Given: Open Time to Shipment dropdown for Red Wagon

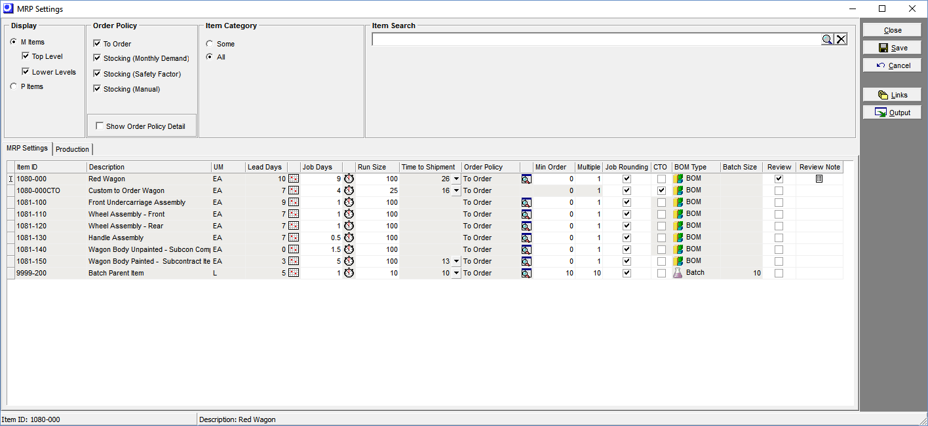Looking at the screenshot, I should [457, 179].
